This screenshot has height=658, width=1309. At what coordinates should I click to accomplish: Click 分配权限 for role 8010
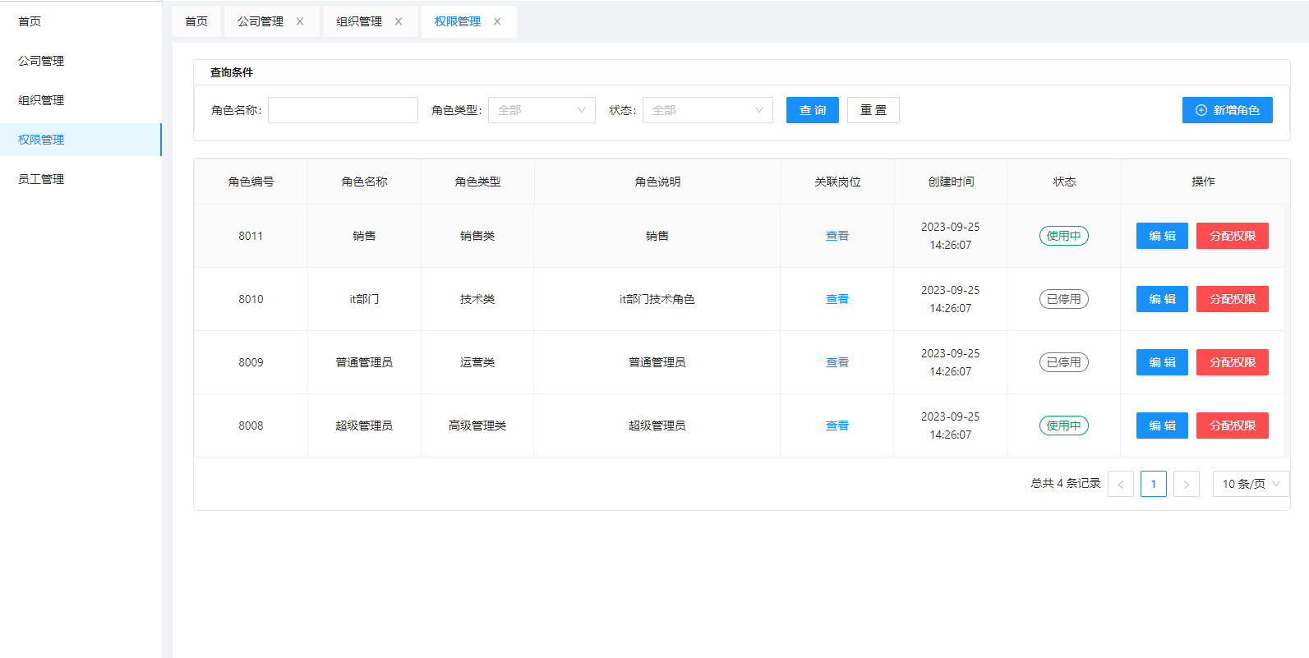(x=1233, y=299)
